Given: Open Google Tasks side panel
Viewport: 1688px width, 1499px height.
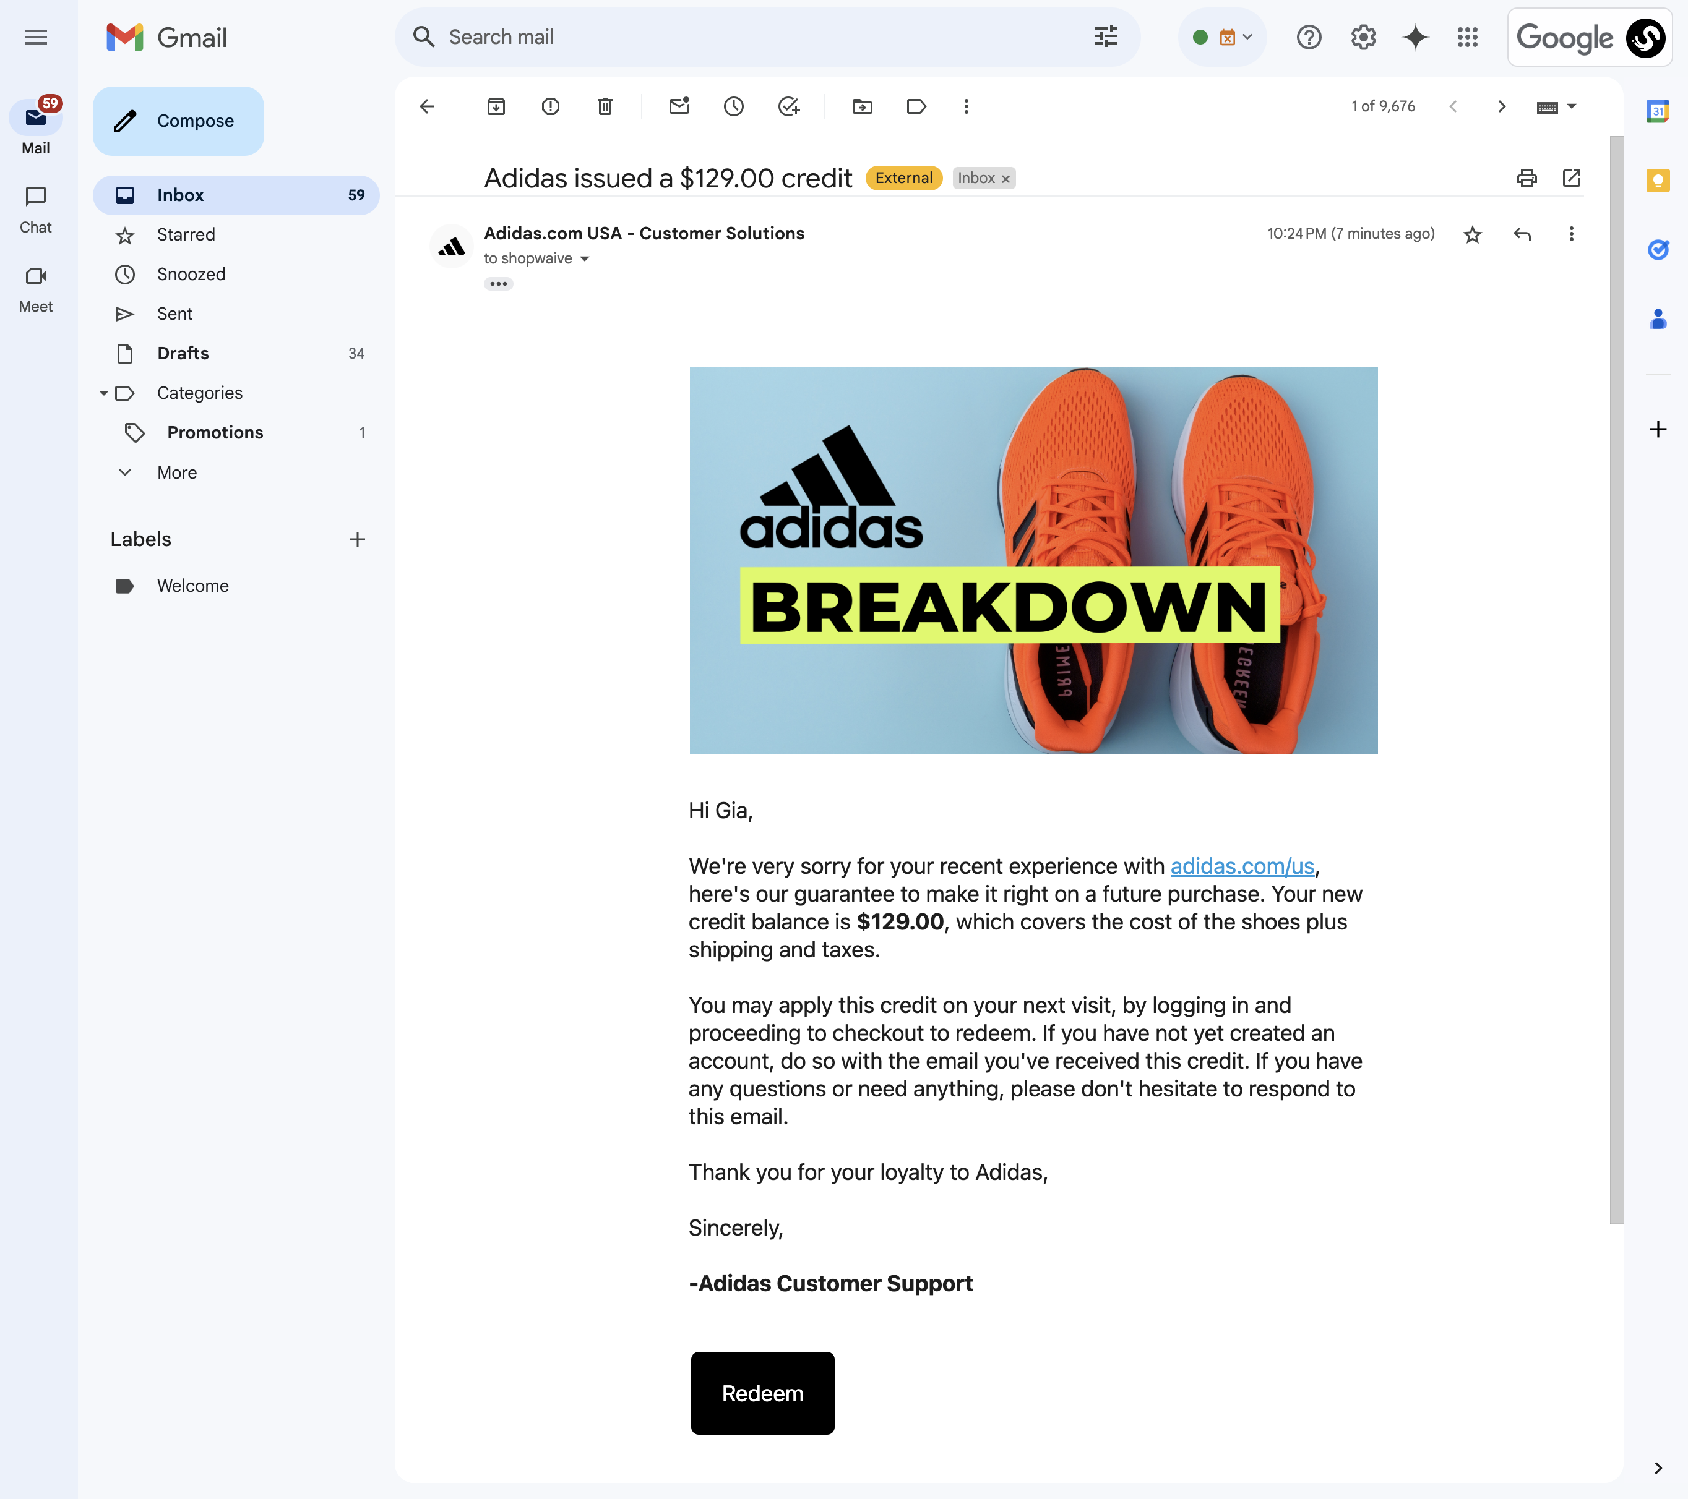Looking at the screenshot, I should [x=1658, y=249].
